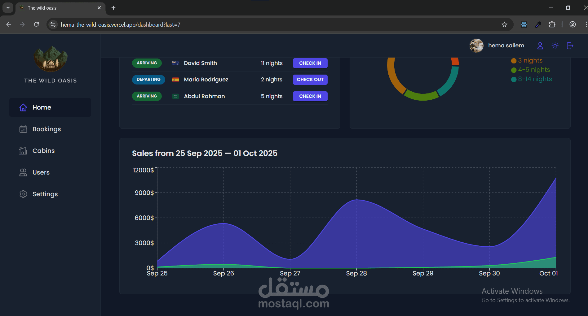Select the Abdul Rahman guest name
588x316 pixels.
[x=205, y=96]
